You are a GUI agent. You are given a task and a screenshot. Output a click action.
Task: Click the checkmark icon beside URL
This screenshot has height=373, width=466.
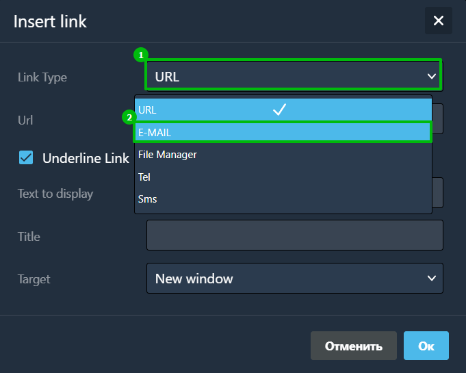[x=279, y=110]
